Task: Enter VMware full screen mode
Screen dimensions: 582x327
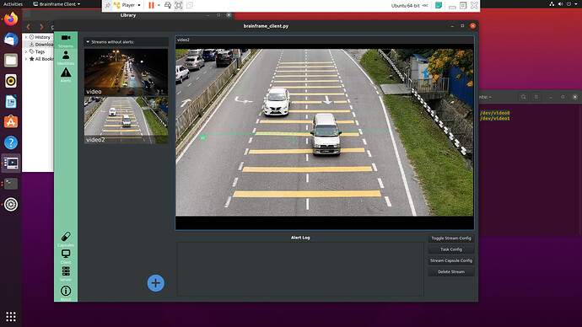Action: click(x=179, y=5)
